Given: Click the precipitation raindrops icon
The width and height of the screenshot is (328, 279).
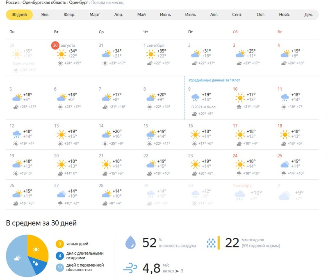Looking at the screenshot, I should click(211, 242).
